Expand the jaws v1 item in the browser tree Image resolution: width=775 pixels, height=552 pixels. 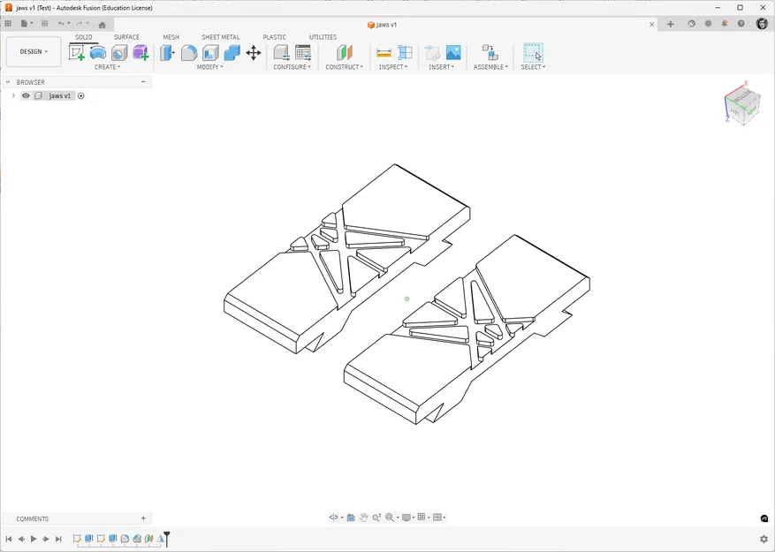click(x=13, y=95)
